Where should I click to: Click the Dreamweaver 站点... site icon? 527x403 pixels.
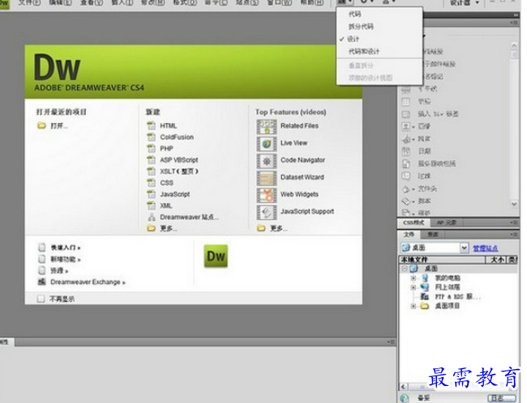point(152,217)
